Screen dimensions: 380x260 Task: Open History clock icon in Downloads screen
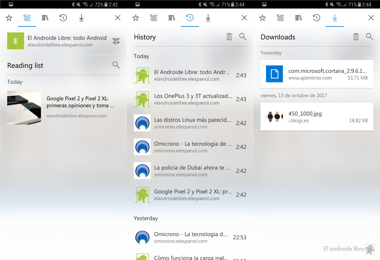click(x=317, y=18)
